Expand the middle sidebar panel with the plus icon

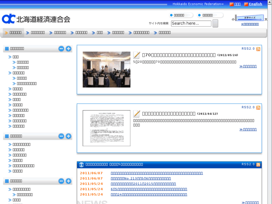click(68, 136)
